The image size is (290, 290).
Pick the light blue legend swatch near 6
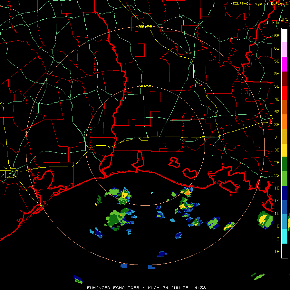pyautogui.click(x=285, y=222)
